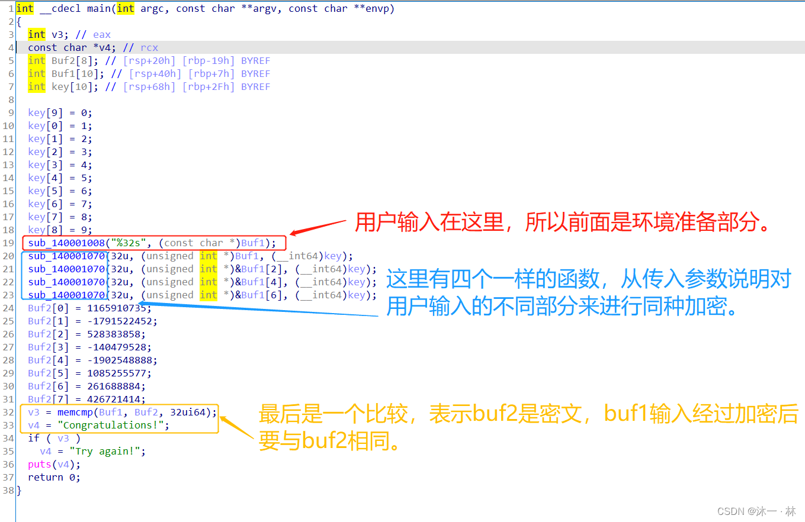This screenshot has width=805, height=522.
Task: Click the 'puts(v4);' call
Action: click(54, 464)
